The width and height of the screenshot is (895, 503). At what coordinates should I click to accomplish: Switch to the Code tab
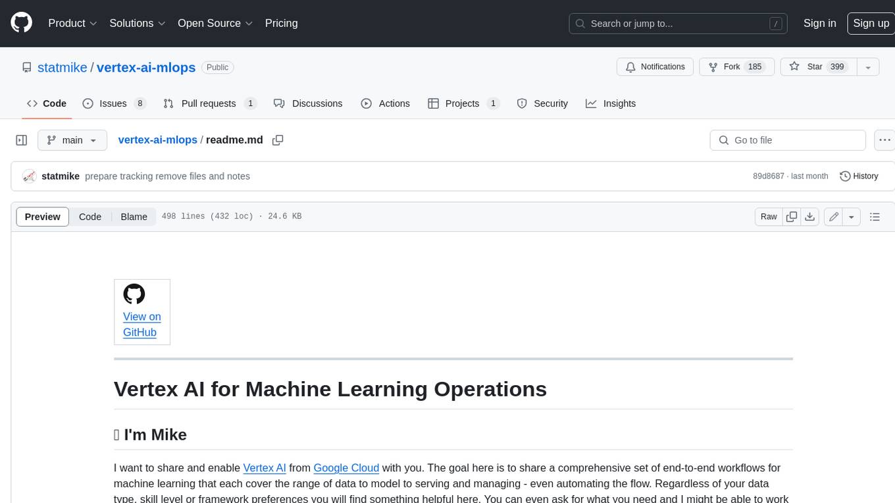pyautogui.click(x=47, y=103)
